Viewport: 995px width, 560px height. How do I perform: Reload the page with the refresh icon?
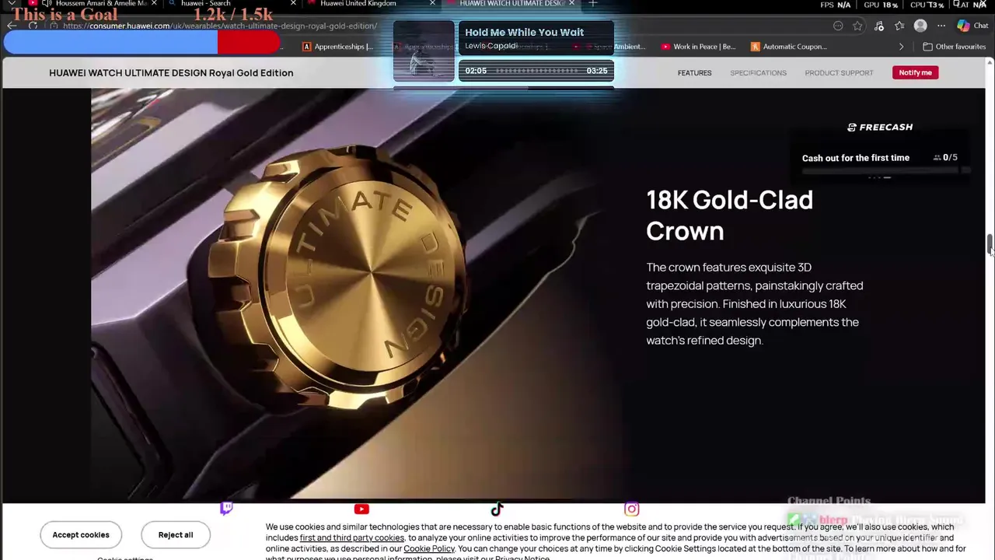tap(33, 26)
